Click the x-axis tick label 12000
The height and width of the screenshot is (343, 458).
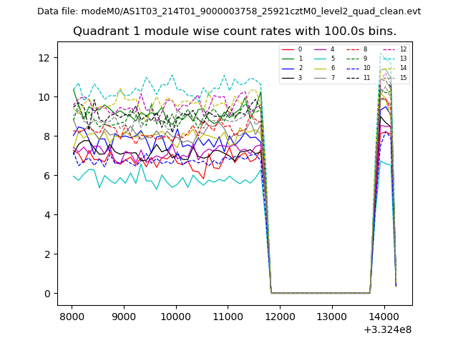tap(280, 315)
